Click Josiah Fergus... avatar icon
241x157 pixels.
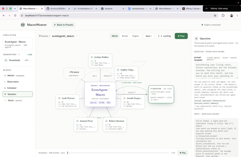(124, 98)
